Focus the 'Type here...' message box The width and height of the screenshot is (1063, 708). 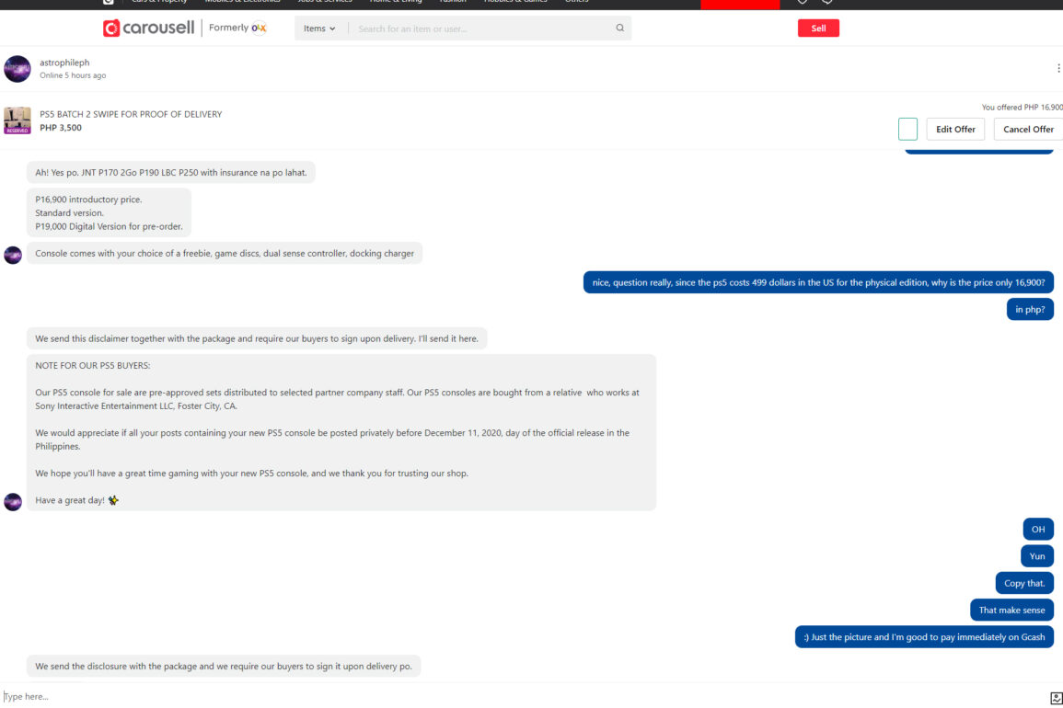[522, 696]
